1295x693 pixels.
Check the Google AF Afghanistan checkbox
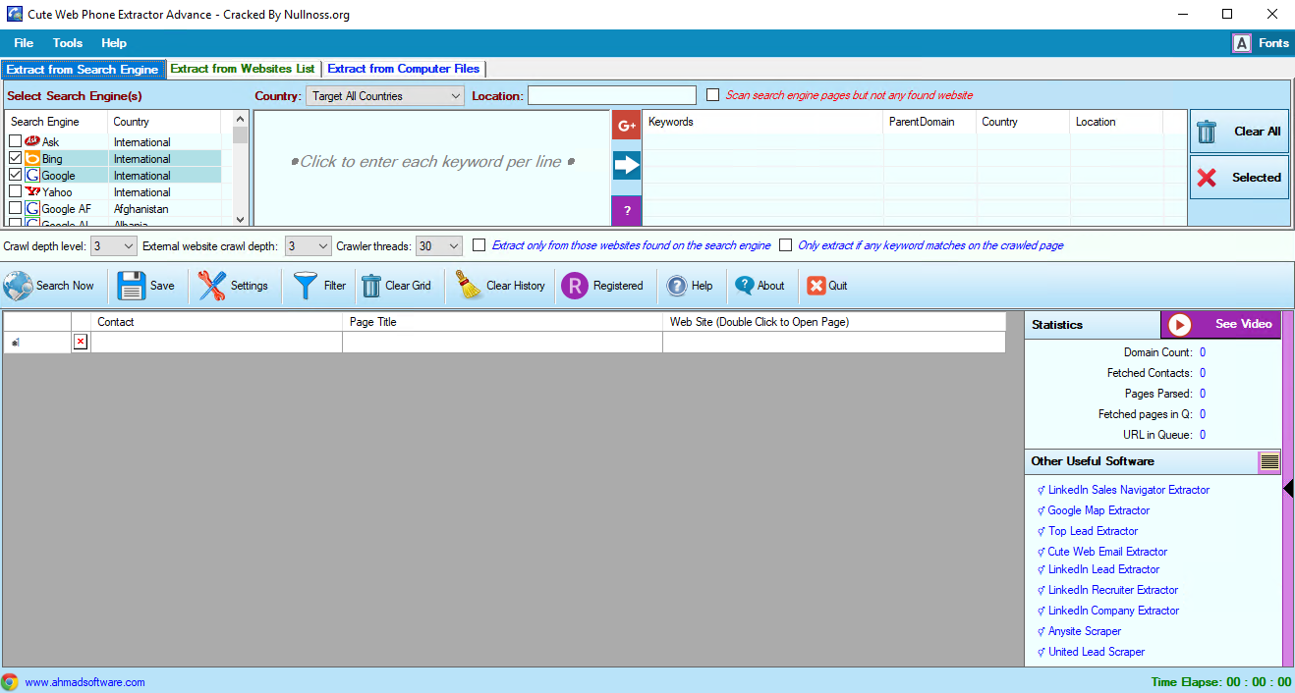(x=15, y=208)
